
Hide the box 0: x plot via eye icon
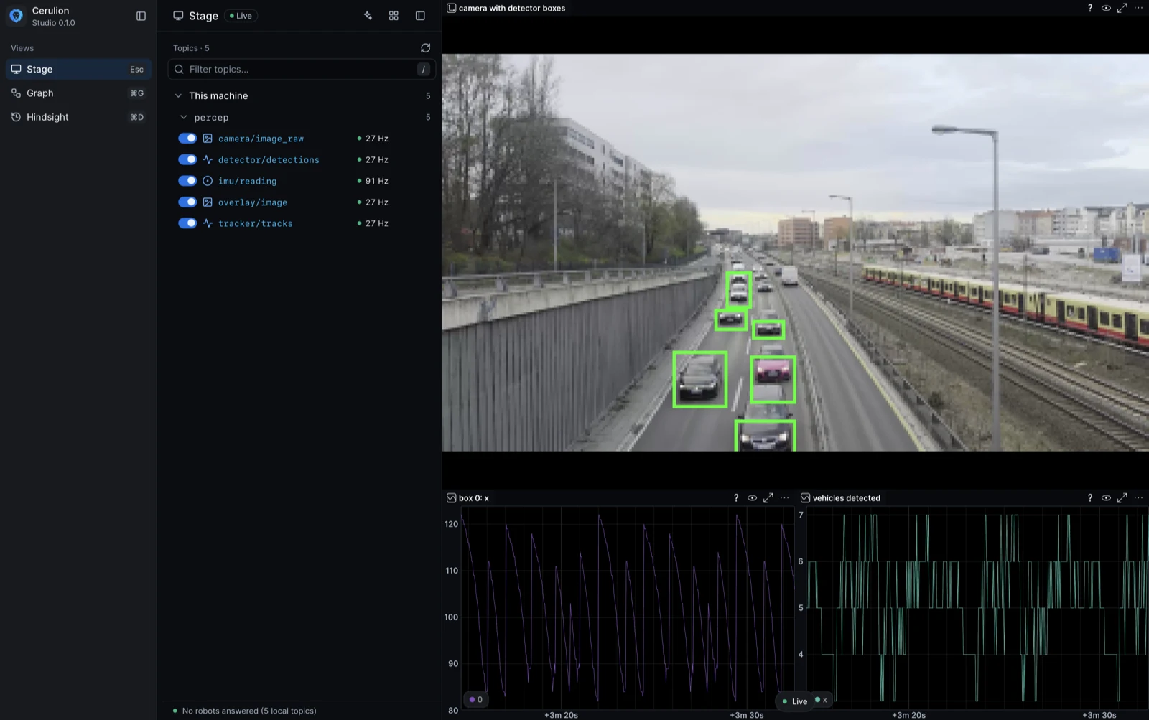(x=752, y=497)
